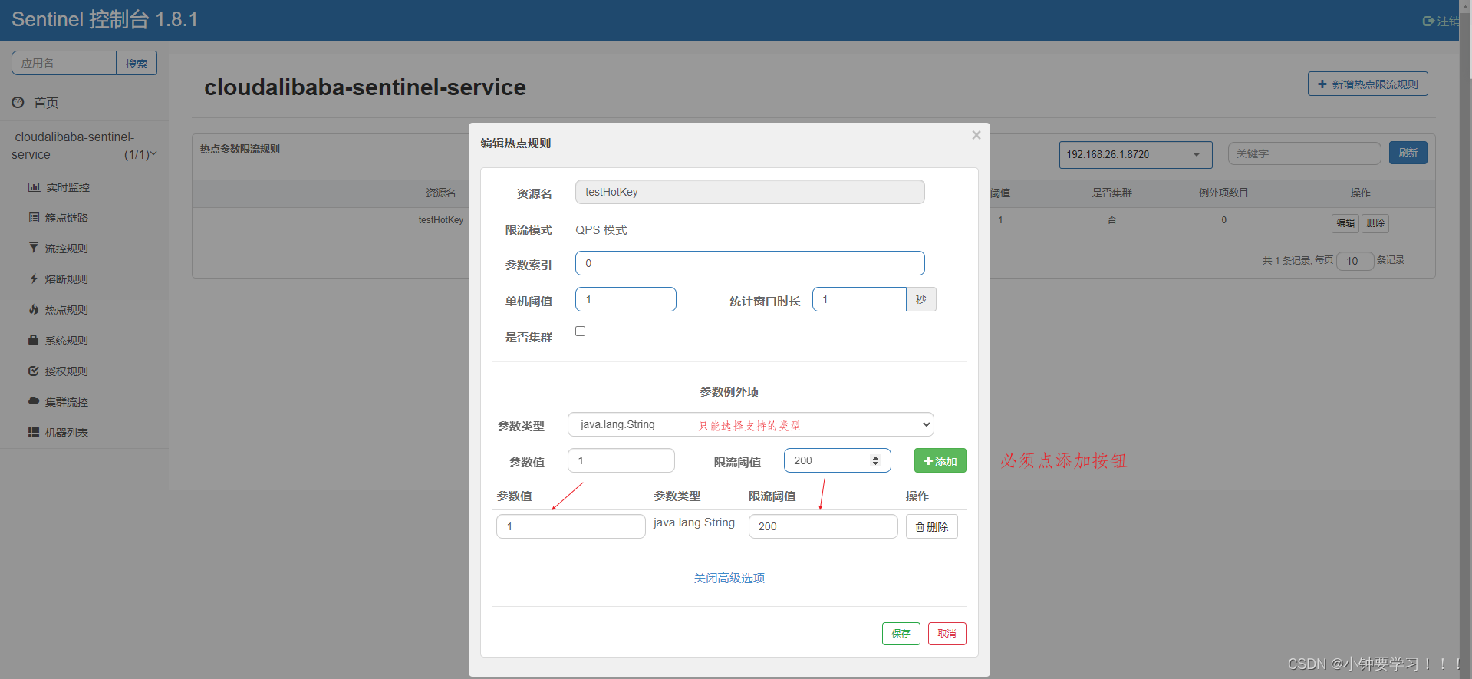Click the 刷新 refresh button
This screenshot has height=679, width=1472.
[x=1408, y=153]
